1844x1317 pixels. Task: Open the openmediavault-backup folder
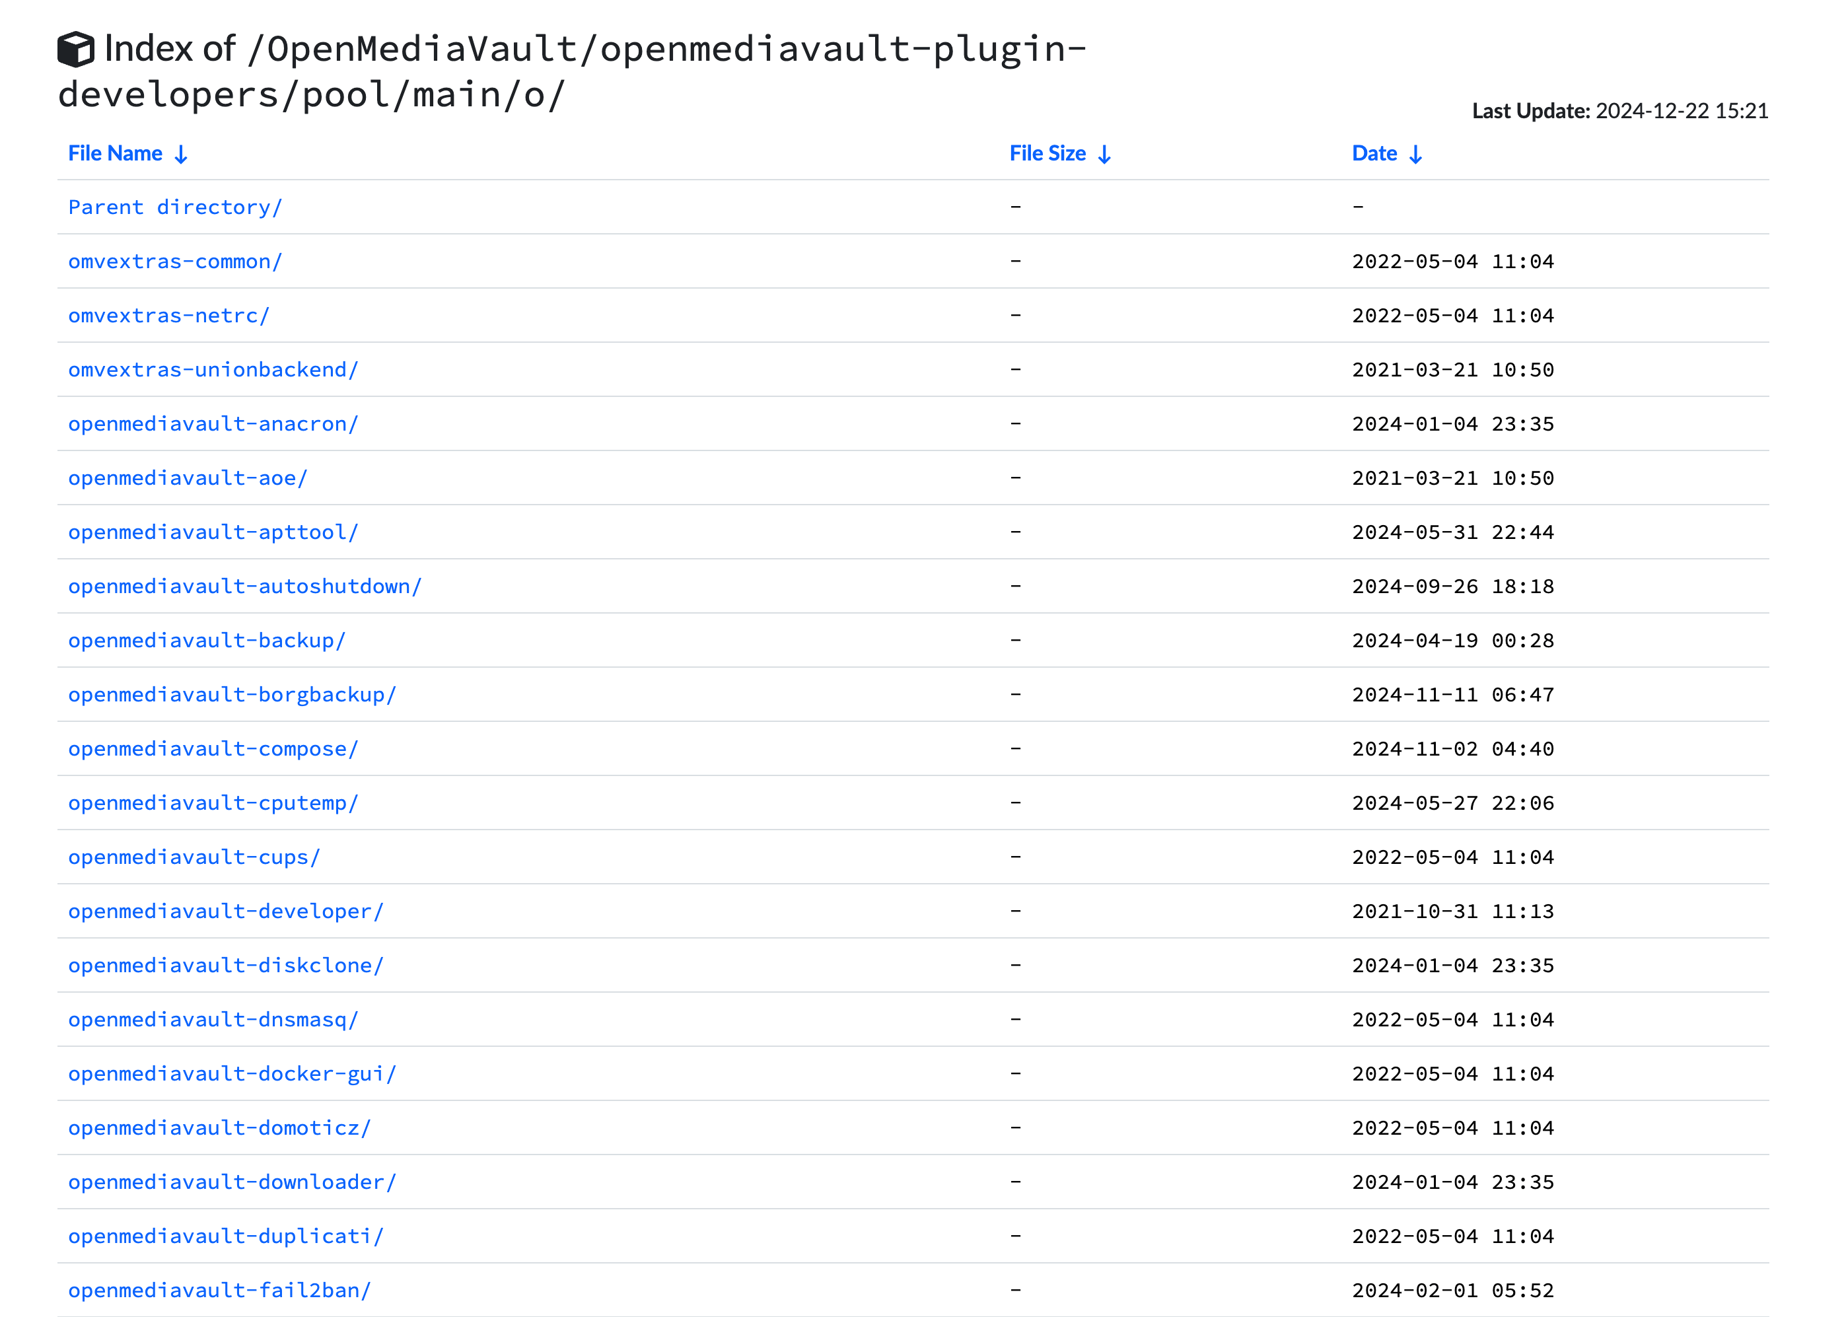coord(207,641)
